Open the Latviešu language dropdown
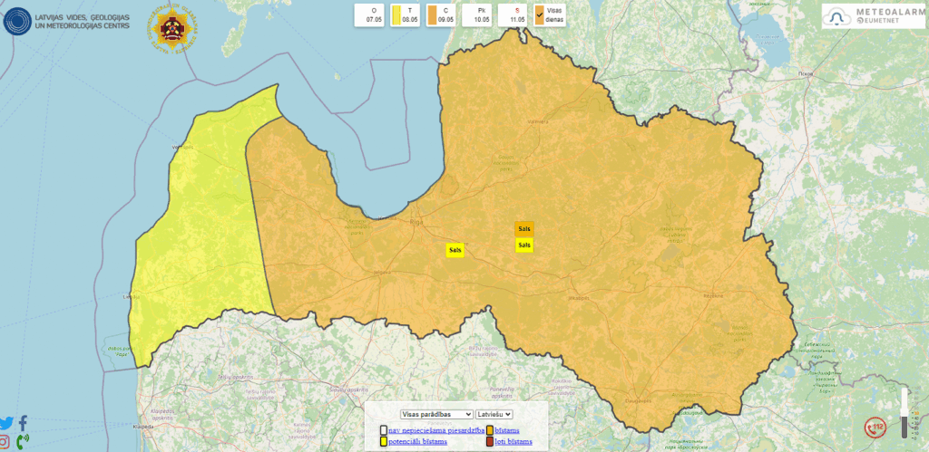This screenshot has height=452, width=929. pyautogui.click(x=494, y=413)
